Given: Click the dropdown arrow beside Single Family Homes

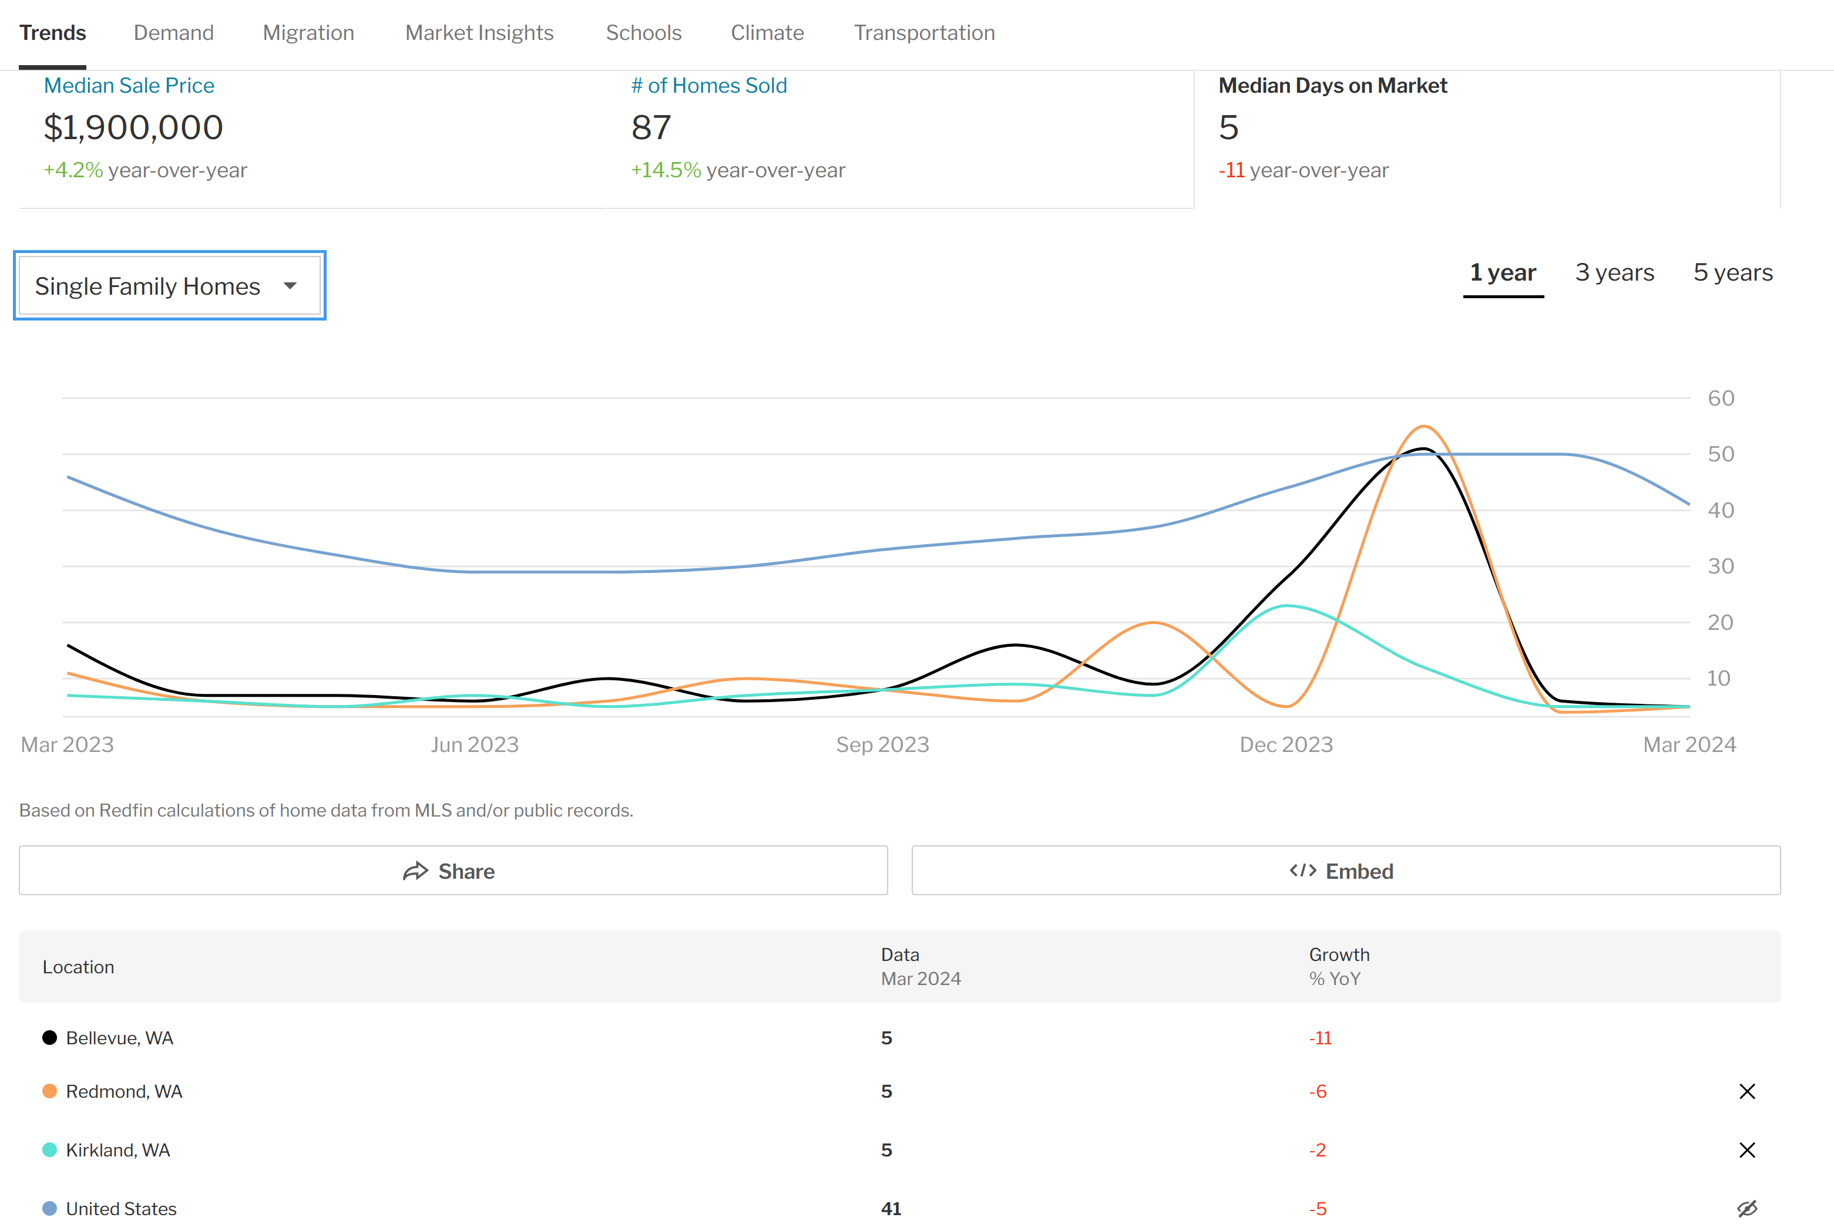Looking at the screenshot, I should click(x=291, y=286).
